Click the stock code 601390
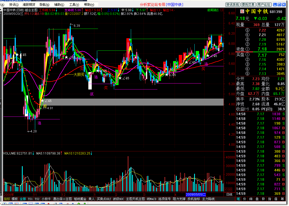Screen dimensions: 289x206 (x=276, y=12)
